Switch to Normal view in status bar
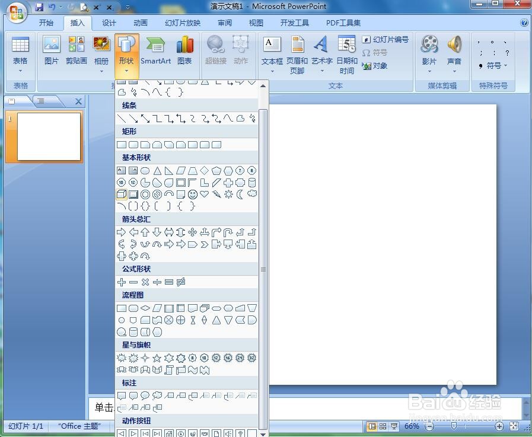The height and width of the screenshot is (437, 532). pos(372,426)
